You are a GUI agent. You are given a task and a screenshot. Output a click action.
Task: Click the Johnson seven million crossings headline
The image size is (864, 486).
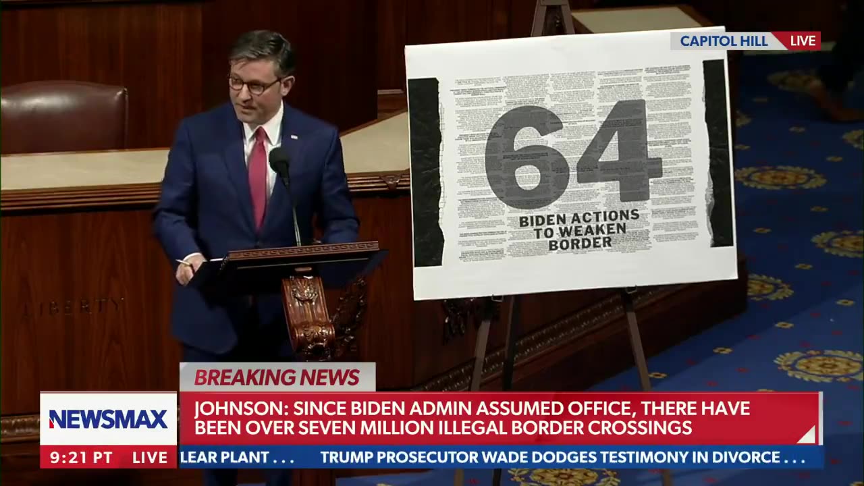473,418
